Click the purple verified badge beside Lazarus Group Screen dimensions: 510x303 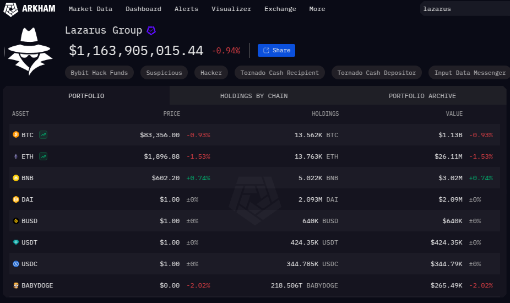pos(151,31)
